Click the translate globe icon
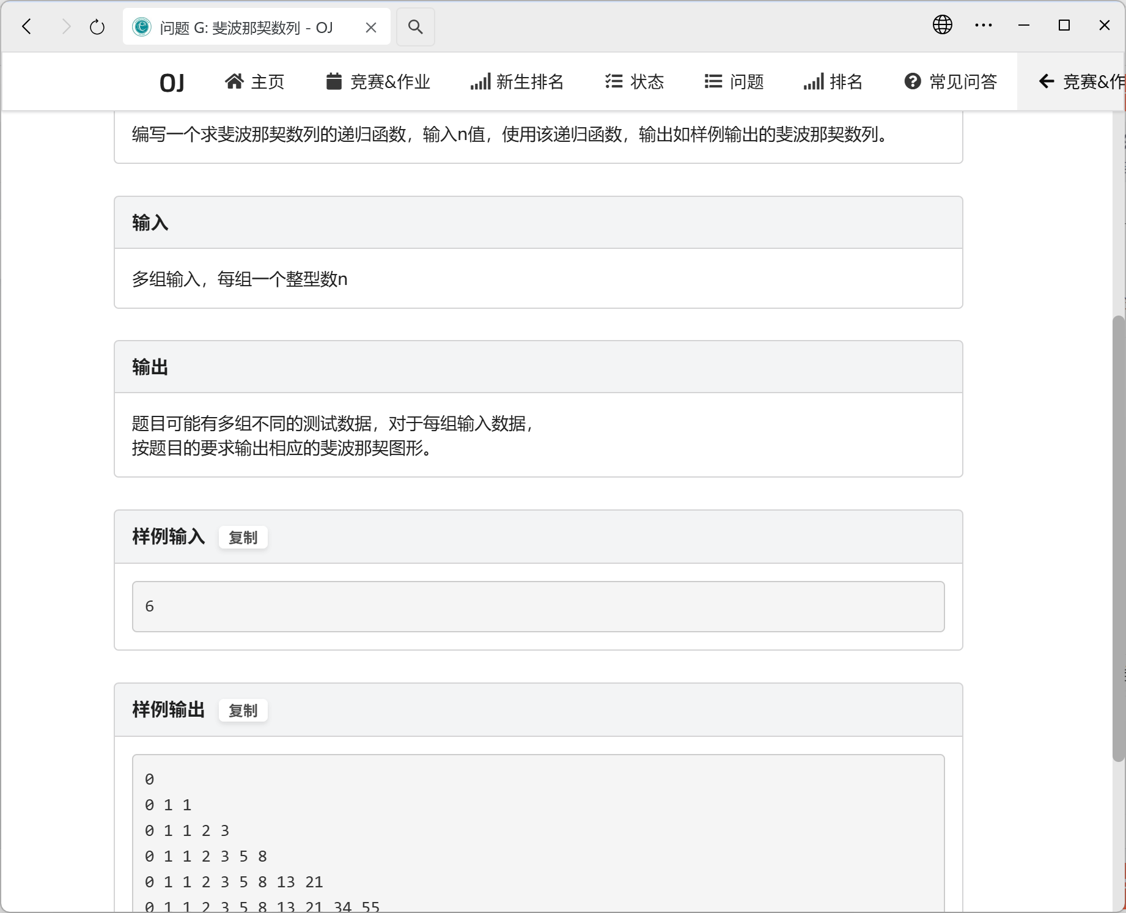This screenshot has width=1126, height=913. tap(942, 25)
